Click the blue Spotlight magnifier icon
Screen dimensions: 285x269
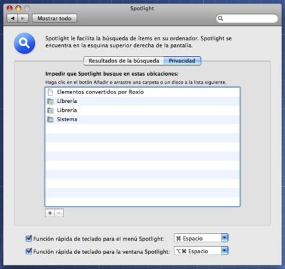(x=25, y=43)
